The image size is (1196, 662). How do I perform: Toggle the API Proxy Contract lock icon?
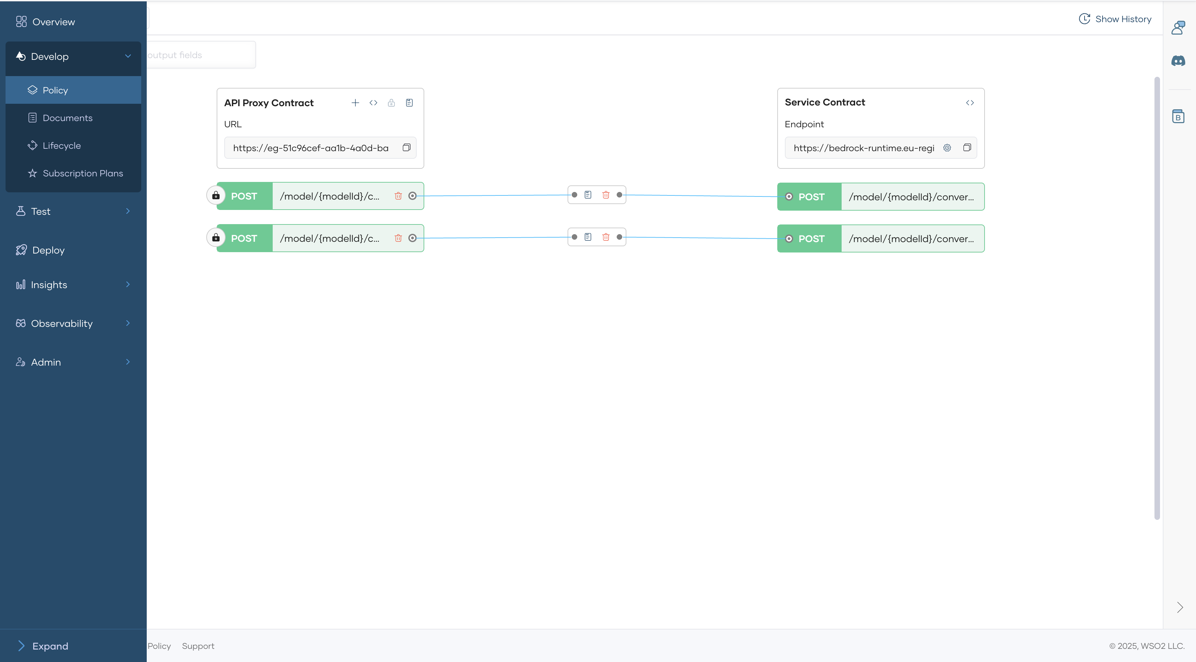tap(391, 102)
